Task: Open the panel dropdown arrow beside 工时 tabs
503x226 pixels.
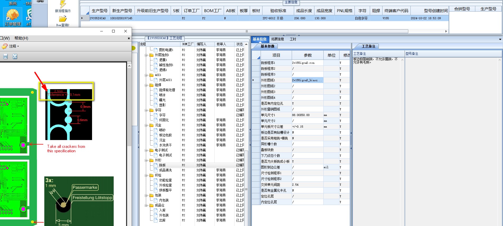Action: click(x=500, y=40)
